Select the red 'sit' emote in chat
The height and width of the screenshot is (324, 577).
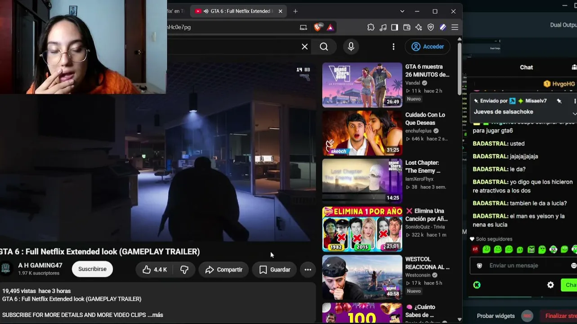coord(475,249)
